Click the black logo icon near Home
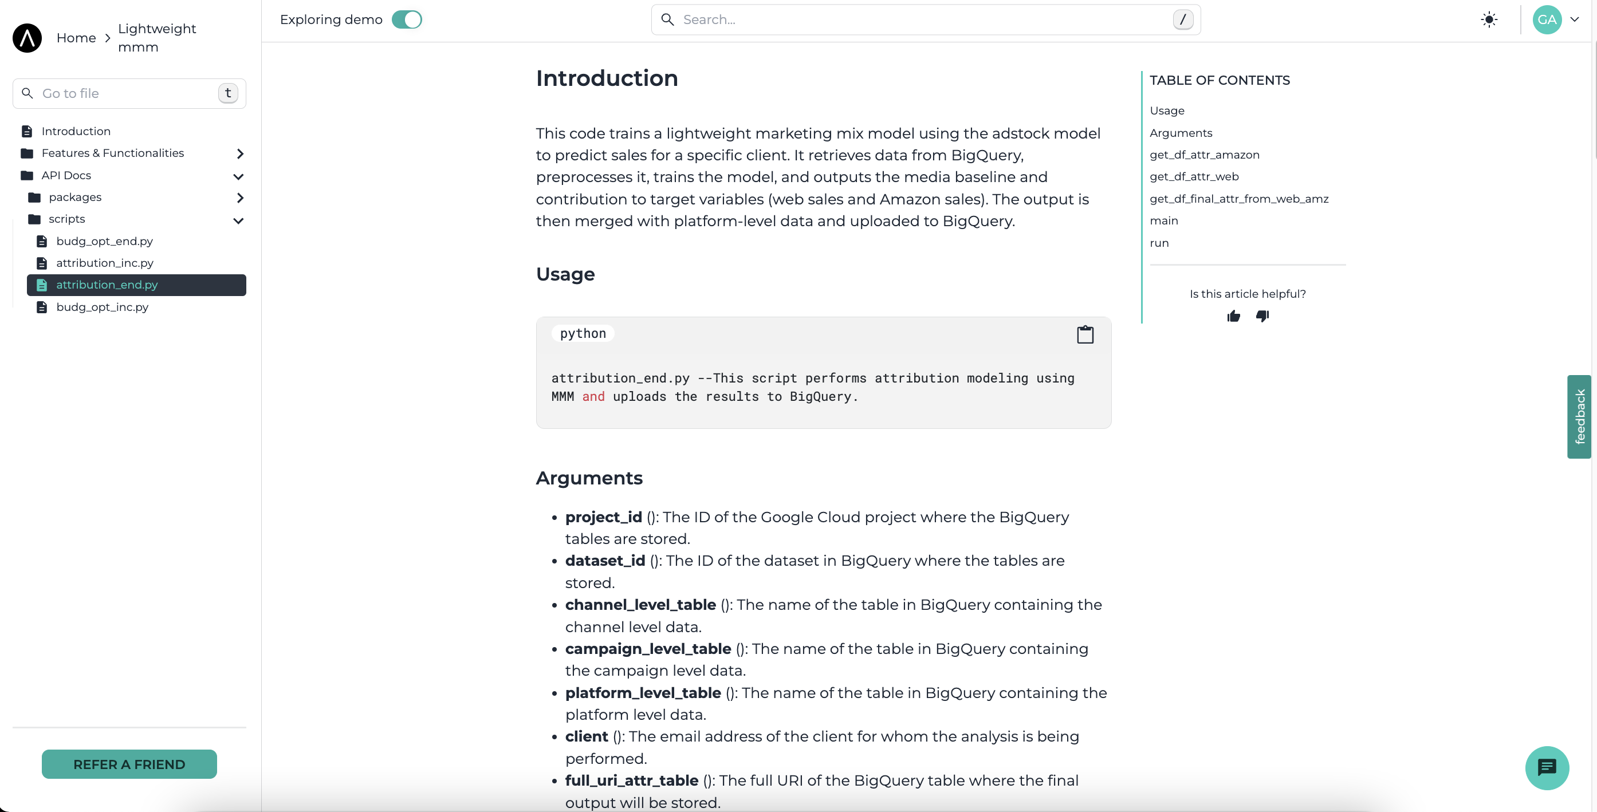 (27, 38)
